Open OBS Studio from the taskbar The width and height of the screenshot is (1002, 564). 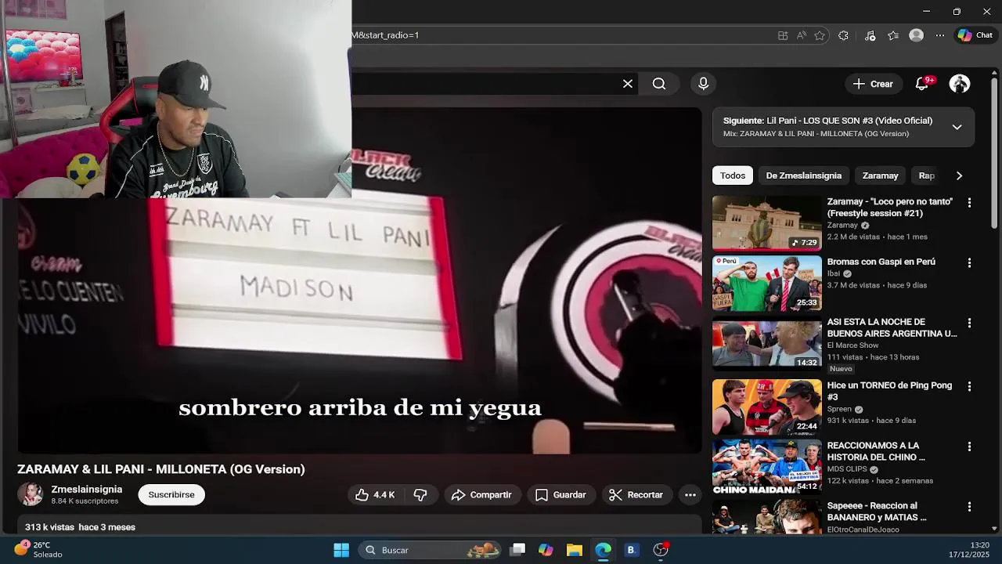[x=661, y=550]
